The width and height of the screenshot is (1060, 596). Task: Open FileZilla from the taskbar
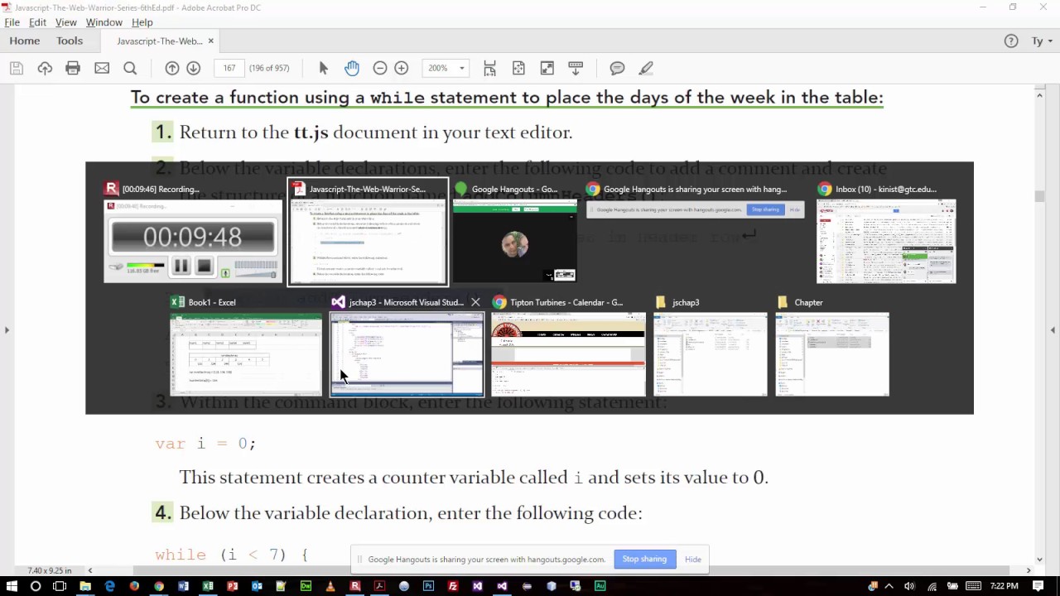453,586
